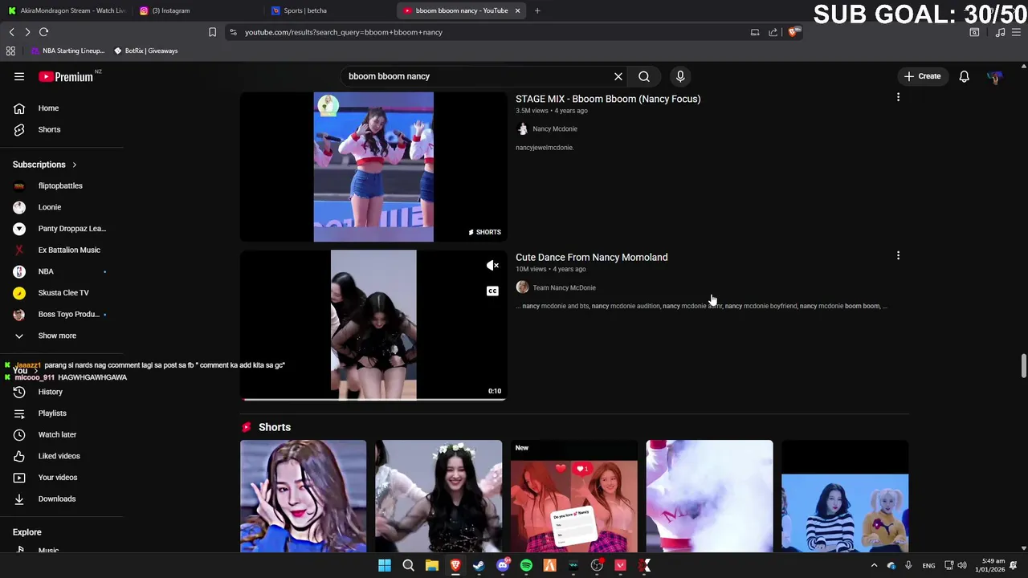Open Skusta Clee TV subscription
1028x578 pixels.
pyautogui.click(x=62, y=293)
